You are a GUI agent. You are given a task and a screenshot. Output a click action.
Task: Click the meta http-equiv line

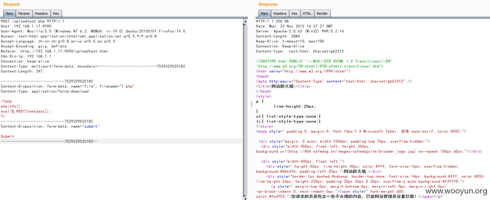click(x=334, y=81)
